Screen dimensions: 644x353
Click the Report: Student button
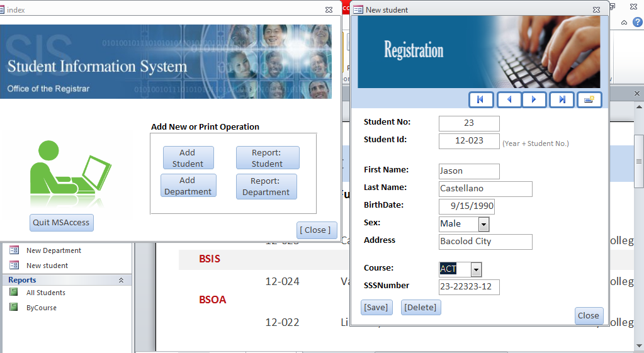(x=268, y=158)
